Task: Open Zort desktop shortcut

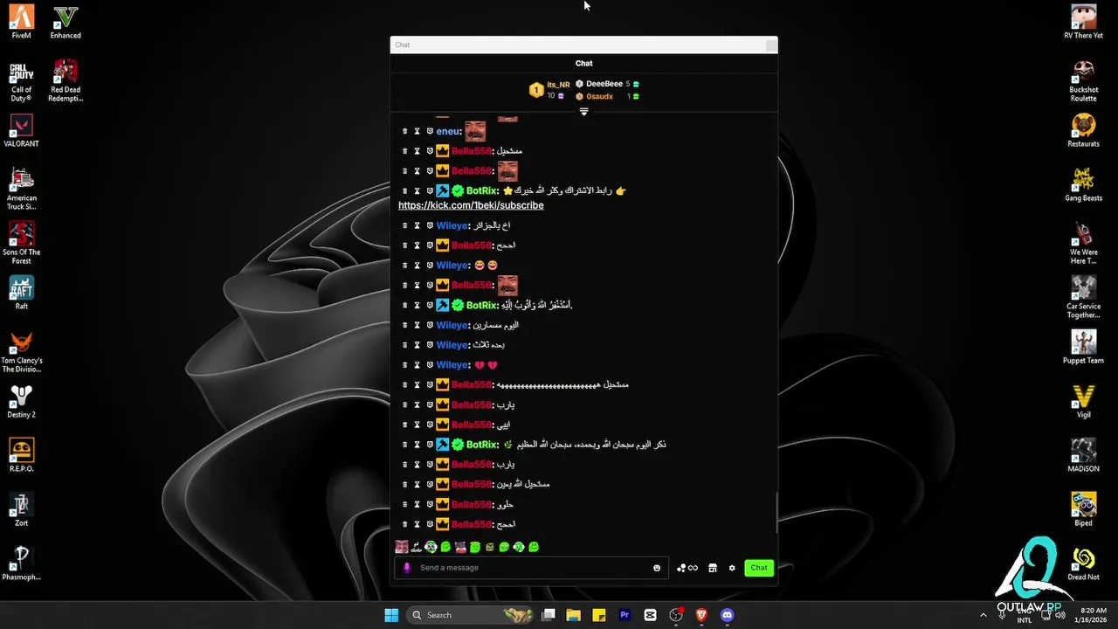Action: tap(22, 509)
